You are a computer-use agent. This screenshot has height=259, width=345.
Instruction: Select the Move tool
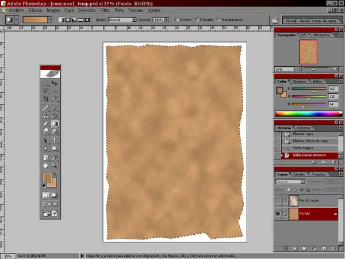point(55,83)
